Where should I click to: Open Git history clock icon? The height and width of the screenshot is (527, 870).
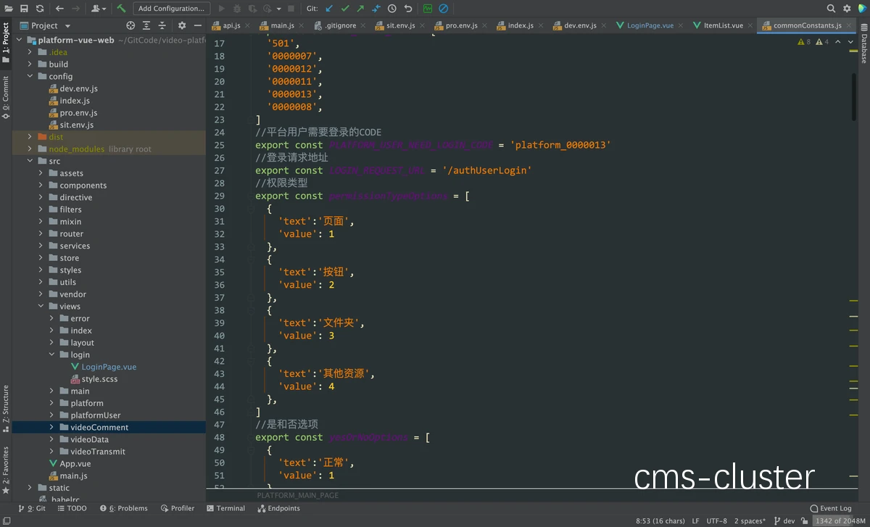point(392,9)
